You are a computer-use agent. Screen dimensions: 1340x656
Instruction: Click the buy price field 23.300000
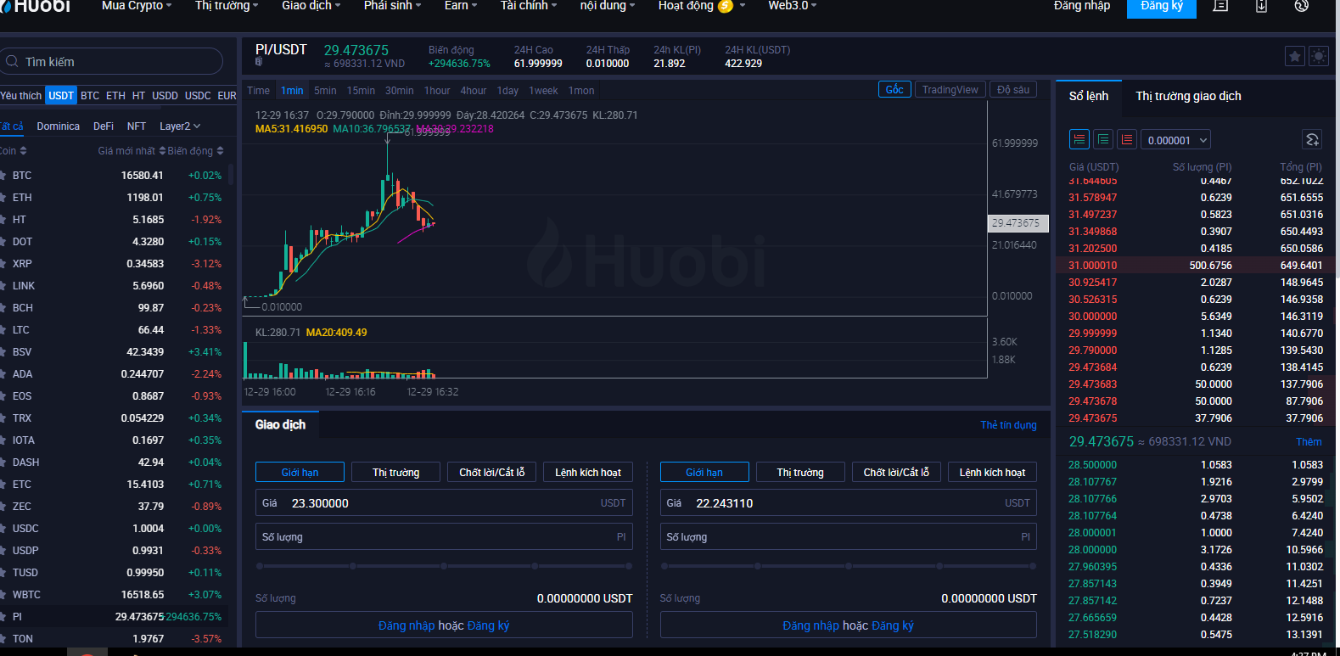point(444,502)
